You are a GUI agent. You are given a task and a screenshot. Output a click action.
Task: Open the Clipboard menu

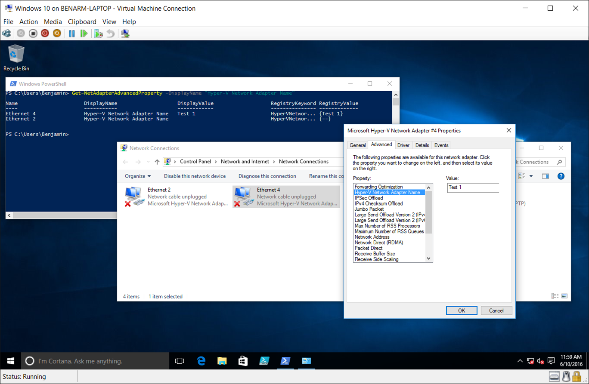tap(82, 22)
